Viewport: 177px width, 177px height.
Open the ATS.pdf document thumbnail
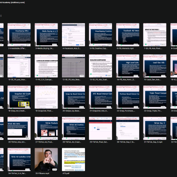tap(73, 160)
